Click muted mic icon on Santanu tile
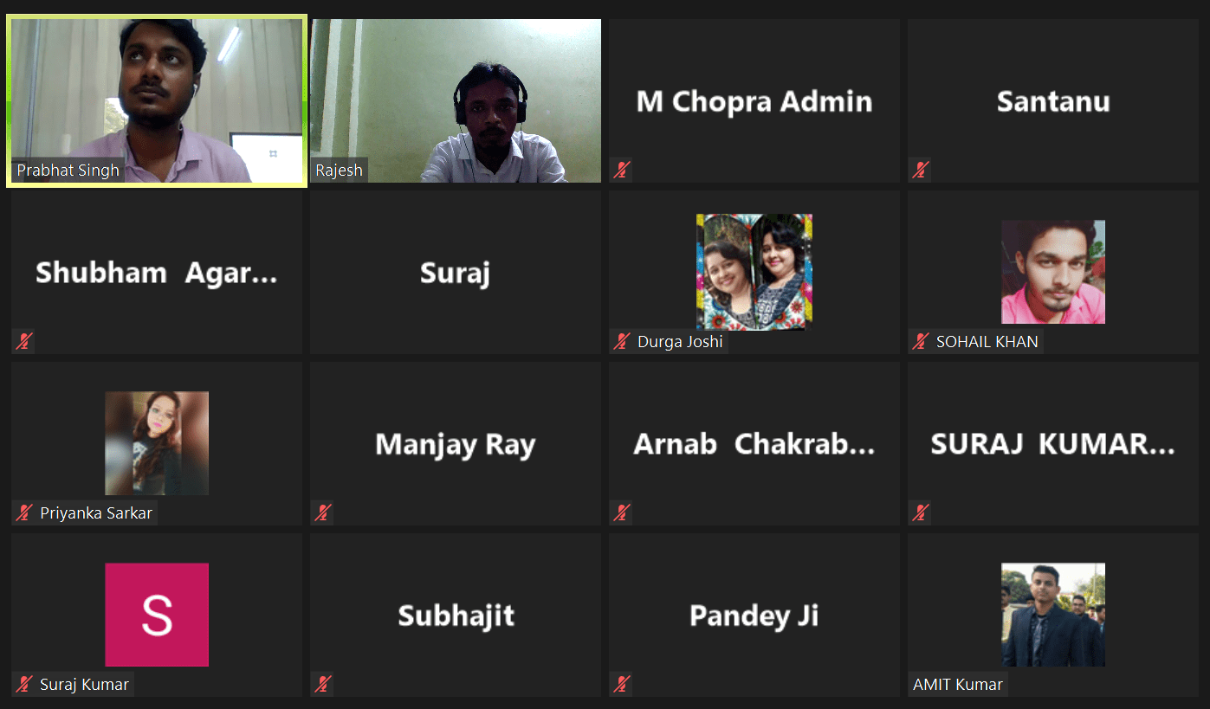 (920, 170)
